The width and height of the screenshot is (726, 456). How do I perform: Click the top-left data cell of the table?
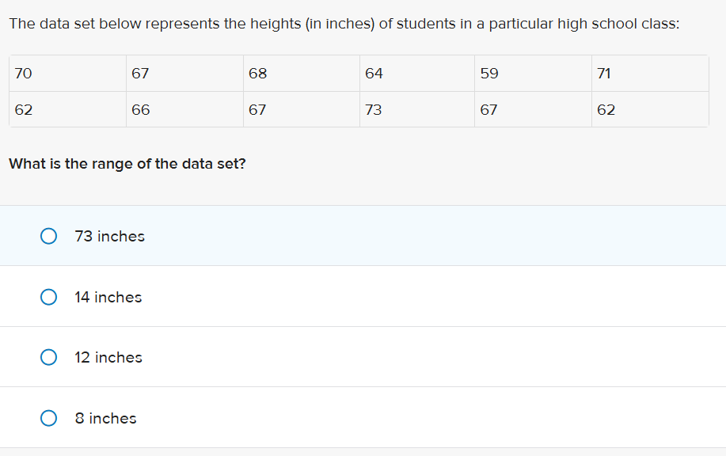pyautogui.click(x=67, y=73)
